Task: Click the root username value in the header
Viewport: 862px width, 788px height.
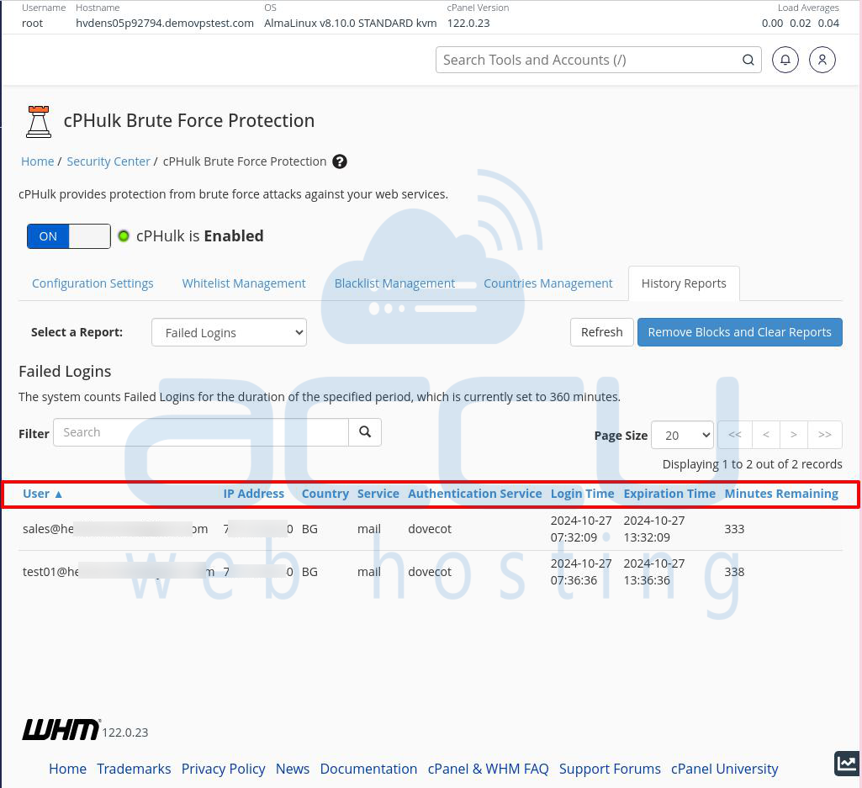Action: [33, 23]
